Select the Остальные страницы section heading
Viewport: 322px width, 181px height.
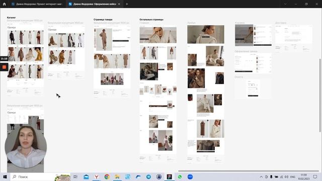[x=151, y=20]
